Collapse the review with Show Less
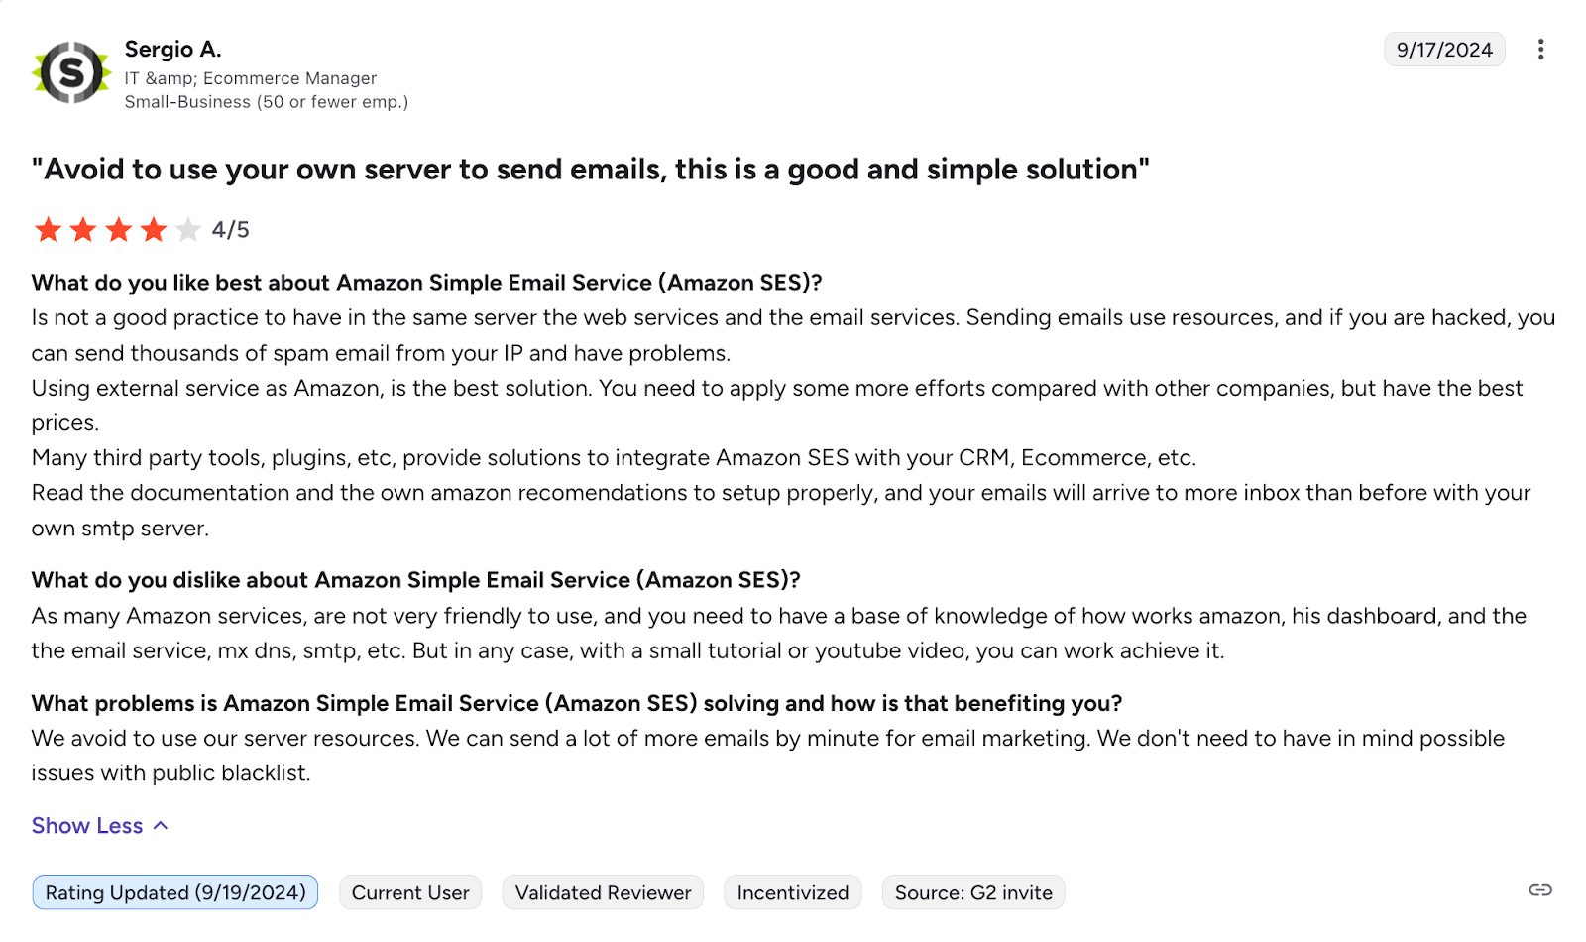 click(87, 826)
